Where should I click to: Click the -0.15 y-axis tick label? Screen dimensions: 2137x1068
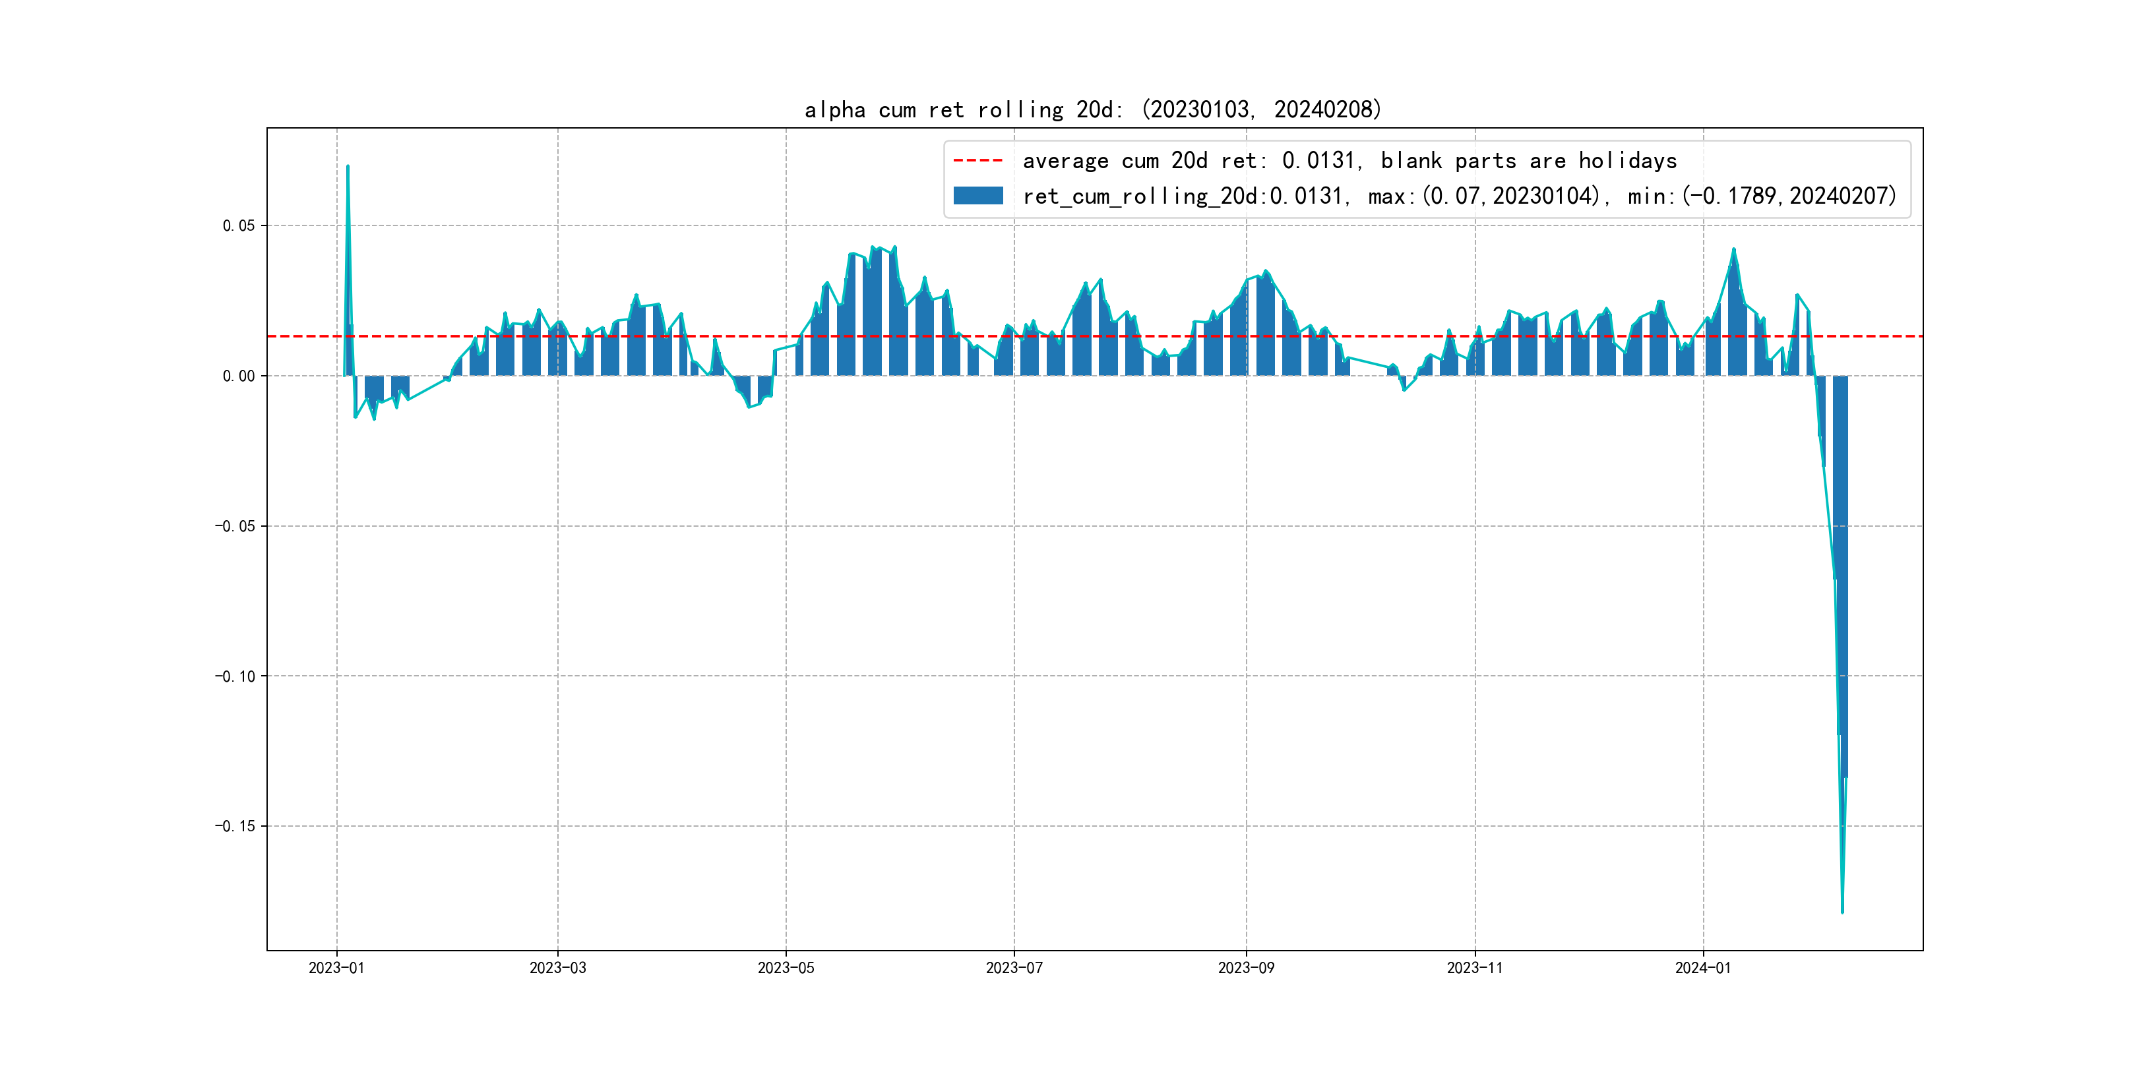(x=235, y=826)
